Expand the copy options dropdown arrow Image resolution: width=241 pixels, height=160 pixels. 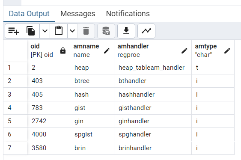[45, 31]
